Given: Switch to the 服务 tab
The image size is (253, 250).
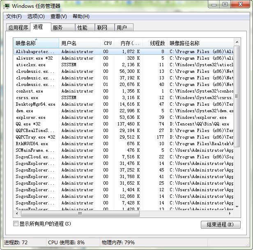Looking at the screenshot, I should click(x=57, y=28).
